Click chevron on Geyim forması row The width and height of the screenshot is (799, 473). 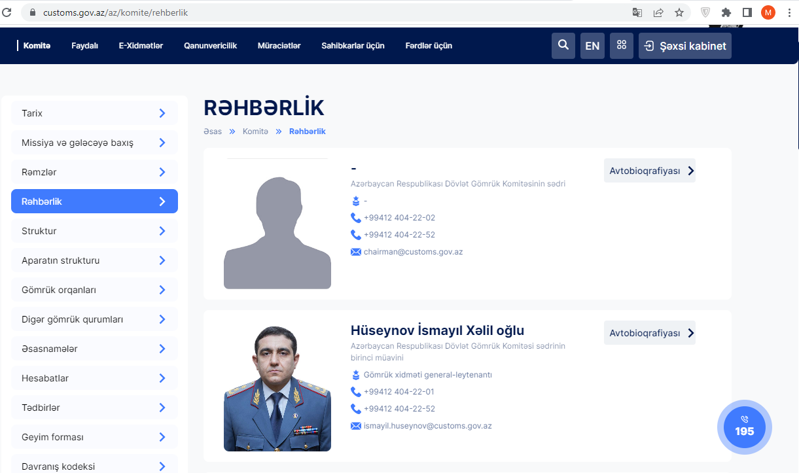tap(162, 437)
